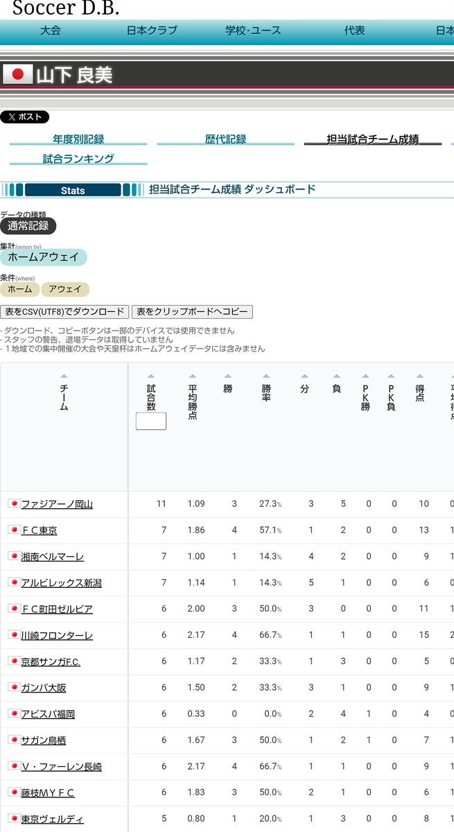Copy the table to clipboard
Screen dimensions: 454x832
pos(192,312)
